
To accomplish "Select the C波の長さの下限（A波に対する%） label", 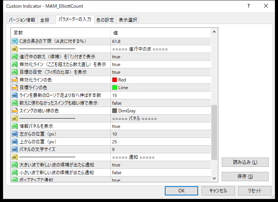I will pyautogui.click(x=53, y=41).
